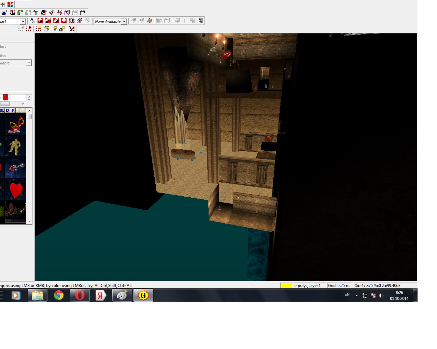Viewport: 437px width, 349px height.
Task: Click the red dots with black arrow icon
Action: (x=29, y=29)
